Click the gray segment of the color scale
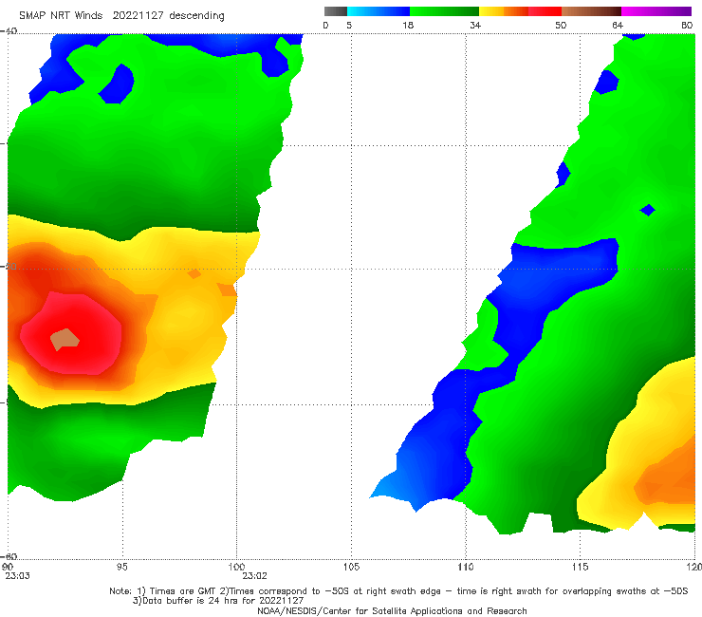This screenshot has height=617, width=702. (x=335, y=11)
